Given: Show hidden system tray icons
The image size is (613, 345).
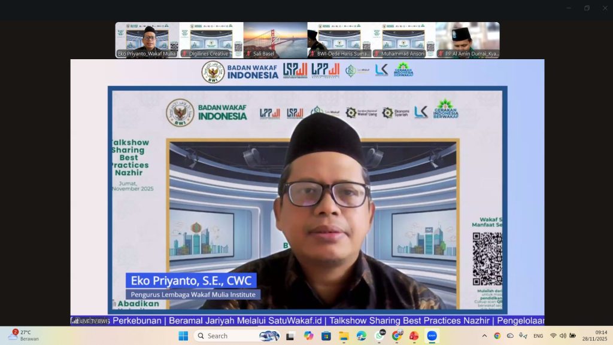Looking at the screenshot, I should [484, 336].
